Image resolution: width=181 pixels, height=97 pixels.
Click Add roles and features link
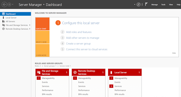(x=79, y=32)
